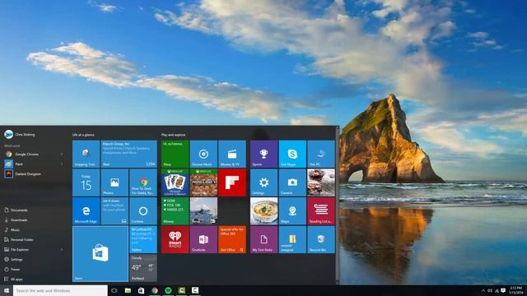Open the This PC tile
Image resolution: width=527 pixels, height=296 pixels.
(321, 154)
